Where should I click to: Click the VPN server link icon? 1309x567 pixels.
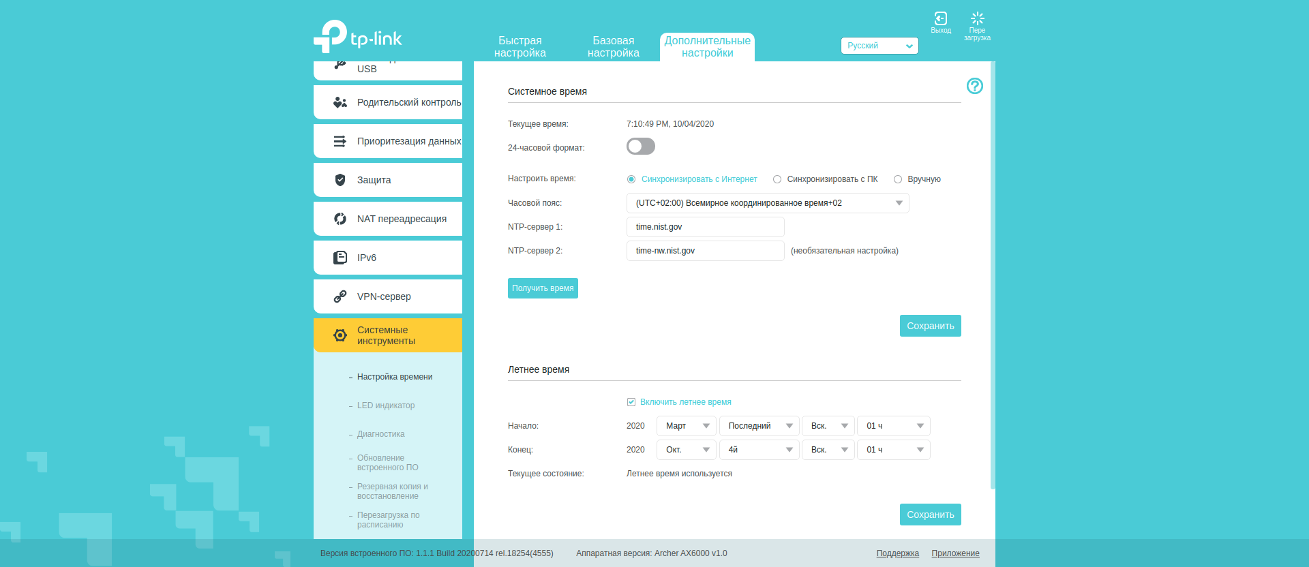coord(340,296)
